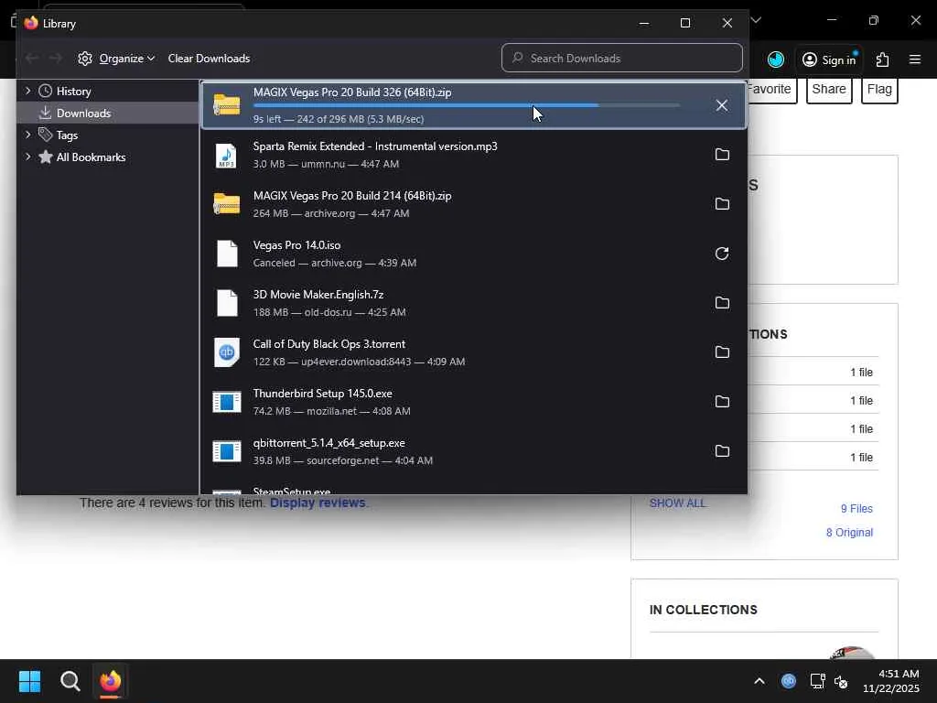This screenshot has height=703, width=937.
Task: Cancel the MAGIX Vegas Pro Build 326 download
Action: (x=722, y=105)
